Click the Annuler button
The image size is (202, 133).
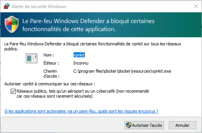[183, 125]
